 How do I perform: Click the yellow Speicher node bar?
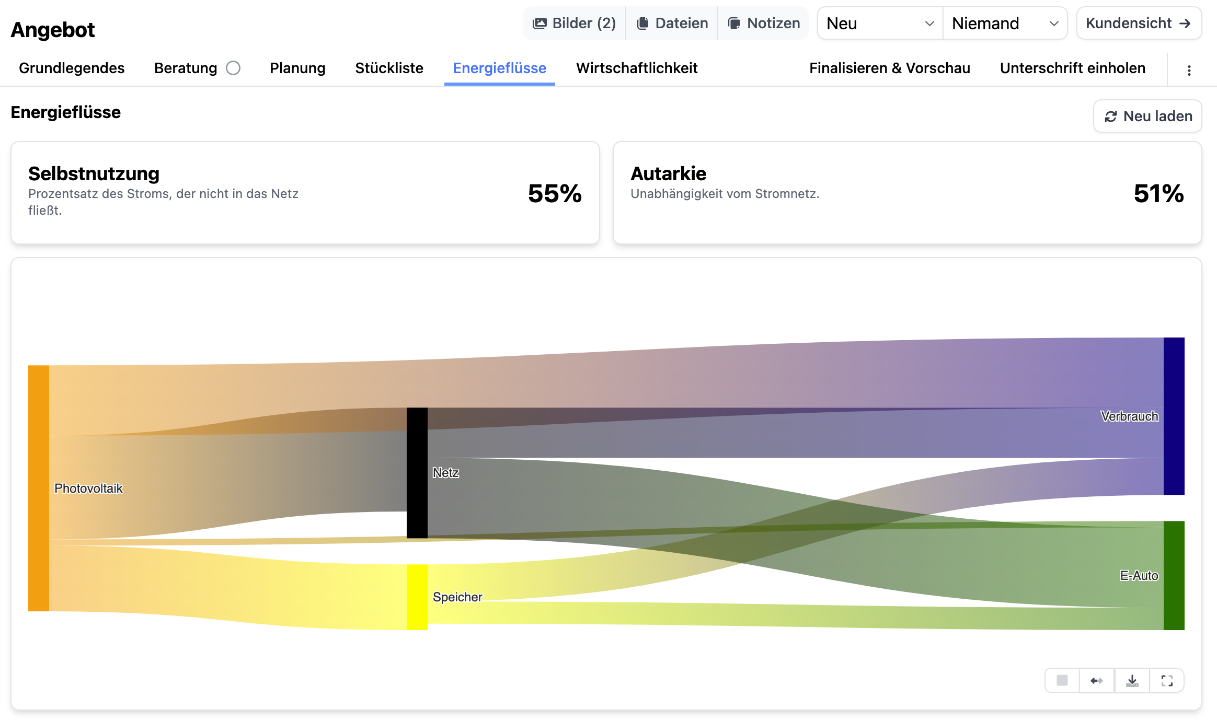click(x=417, y=597)
